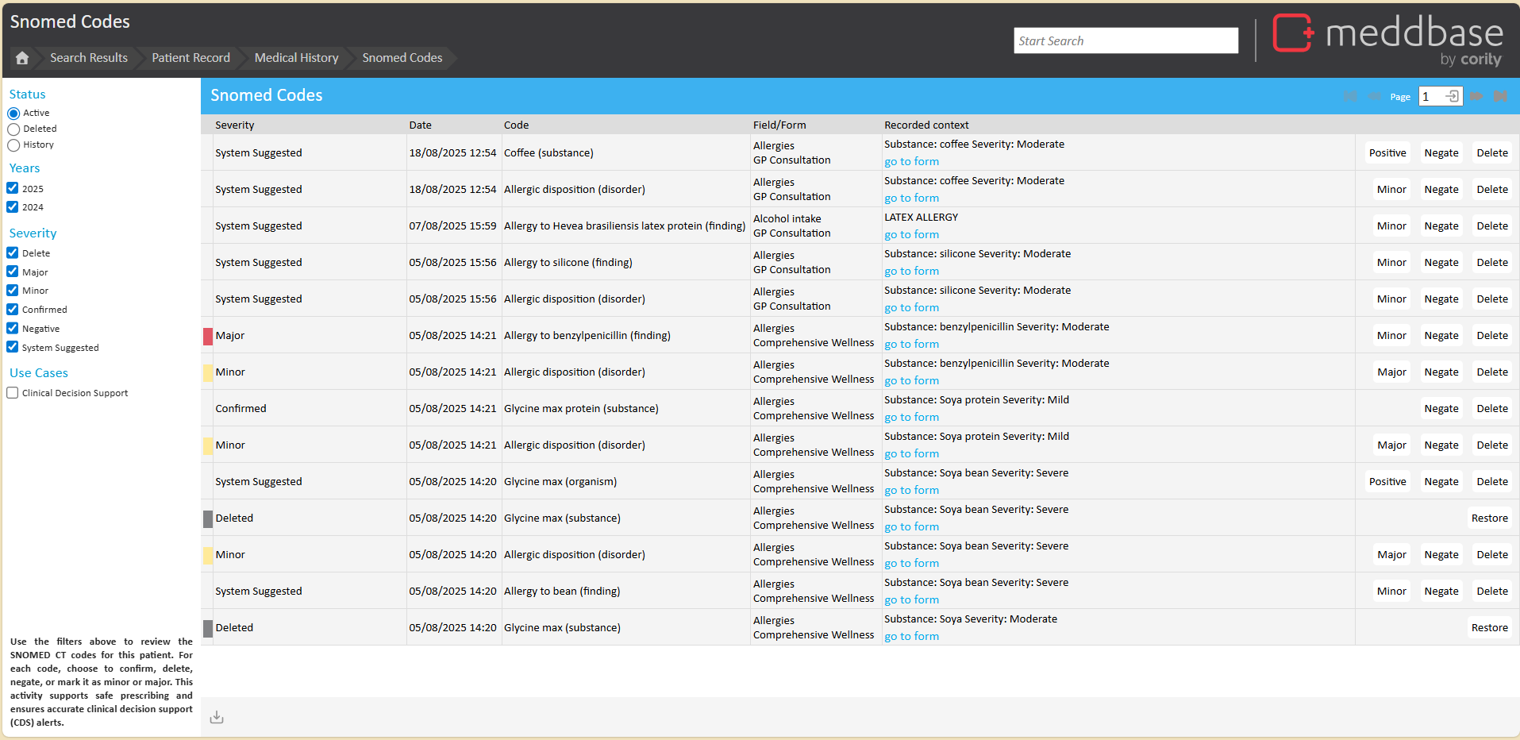Click the Home icon in breadcrumb
The width and height of the screenshot is (1520, 740).
coord(22,58)
